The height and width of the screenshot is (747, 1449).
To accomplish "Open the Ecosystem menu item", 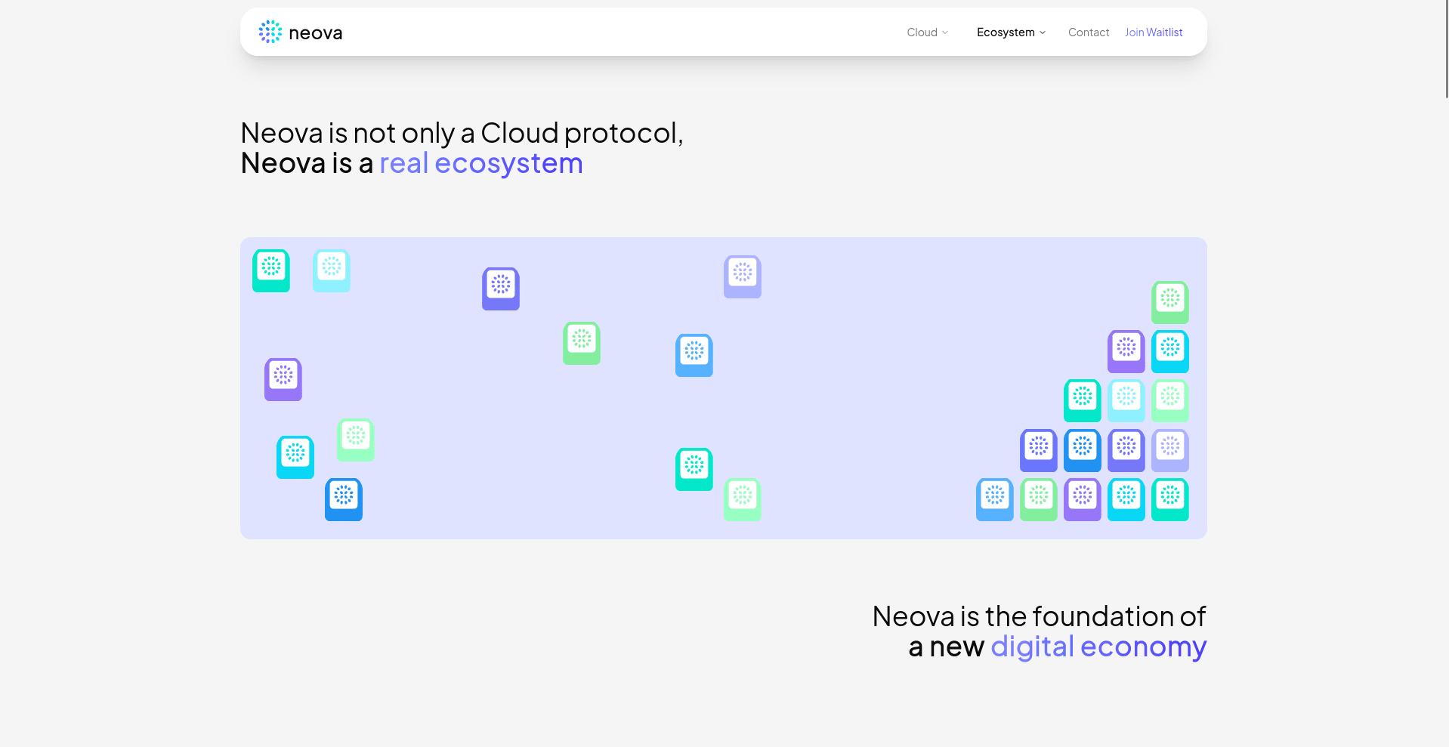I will pyautogui.click(x=1006, y=32).
